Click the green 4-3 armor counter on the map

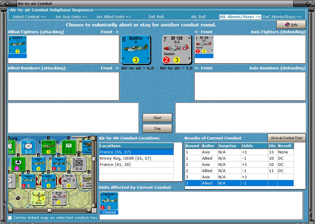18,164
